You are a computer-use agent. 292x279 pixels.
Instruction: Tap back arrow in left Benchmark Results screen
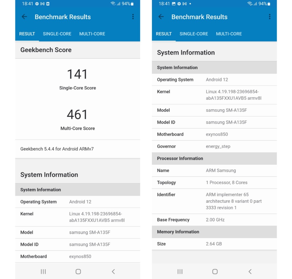click(25, 17)
